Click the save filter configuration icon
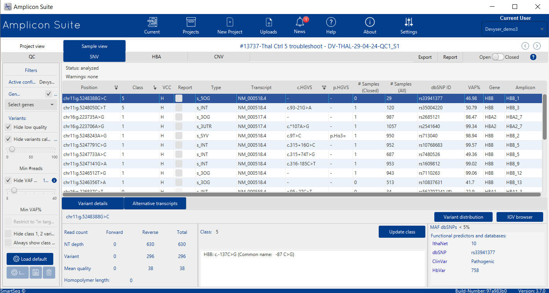Viewport: 549px width, 293px height. tap(35, 272)
